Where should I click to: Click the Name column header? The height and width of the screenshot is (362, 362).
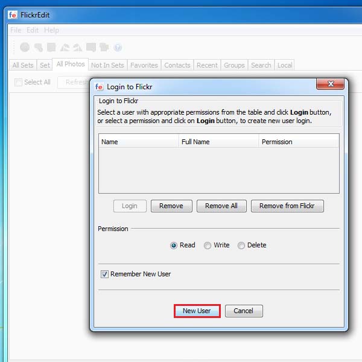(x=139, y=142)
